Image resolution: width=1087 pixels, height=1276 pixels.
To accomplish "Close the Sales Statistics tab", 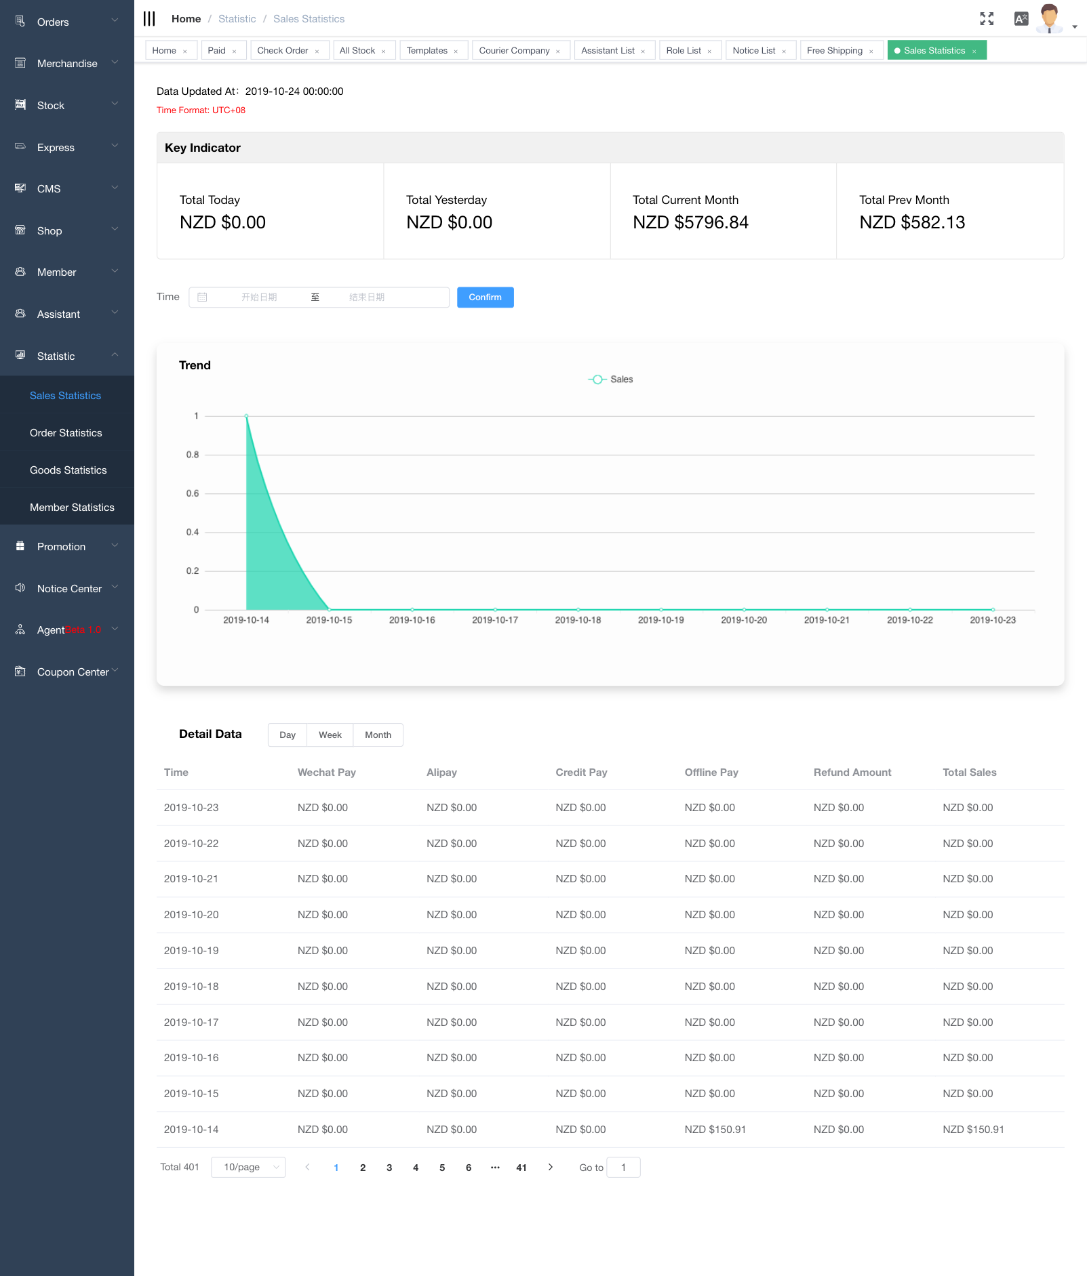I will point(974,52).
